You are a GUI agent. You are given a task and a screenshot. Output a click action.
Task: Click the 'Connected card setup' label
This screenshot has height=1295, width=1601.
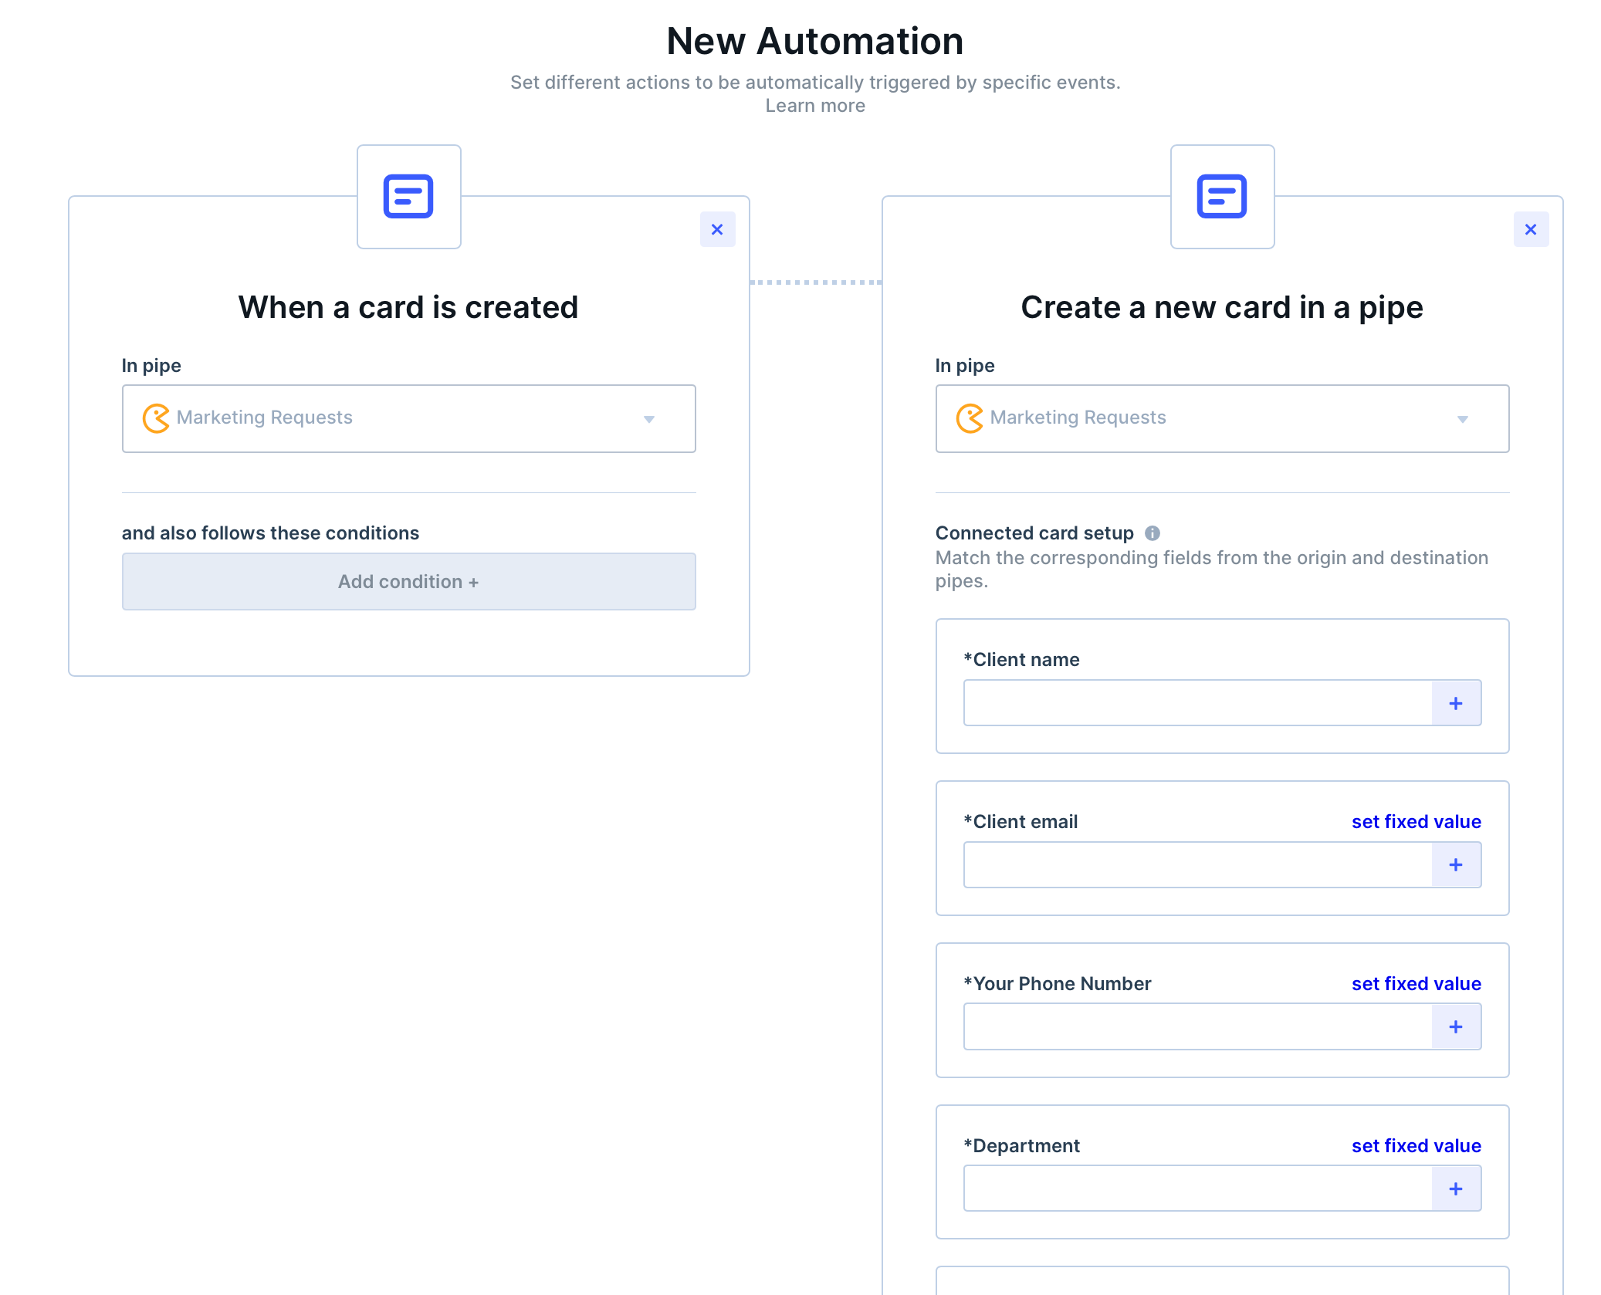(1034, 533)
